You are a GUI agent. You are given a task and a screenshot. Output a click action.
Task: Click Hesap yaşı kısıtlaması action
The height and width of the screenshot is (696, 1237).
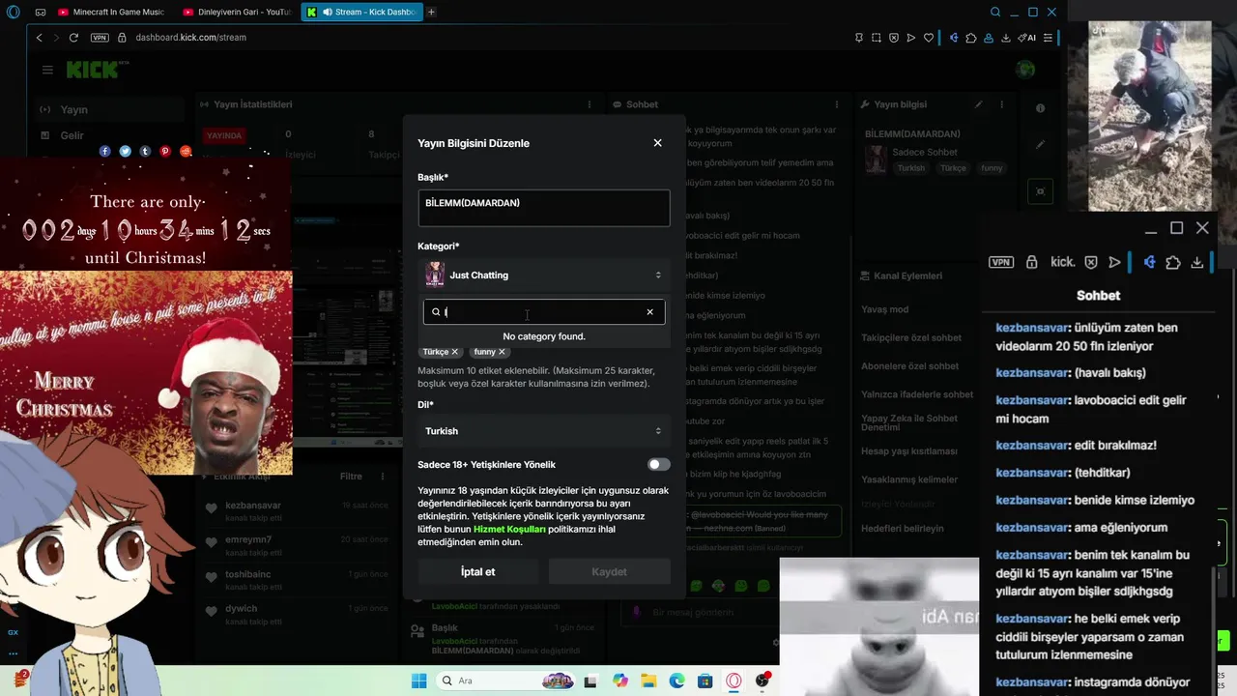coord(908,451)
